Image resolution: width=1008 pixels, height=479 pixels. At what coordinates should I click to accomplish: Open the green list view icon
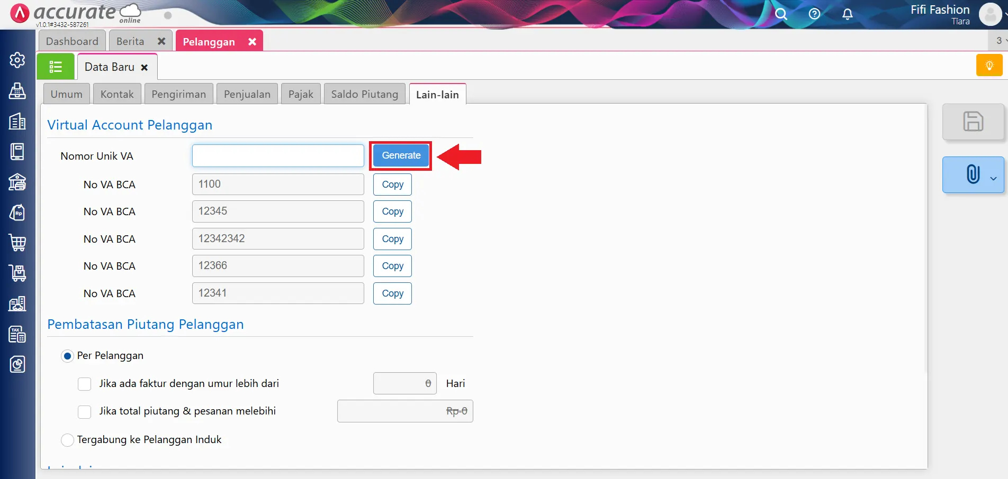pos(56,67)
